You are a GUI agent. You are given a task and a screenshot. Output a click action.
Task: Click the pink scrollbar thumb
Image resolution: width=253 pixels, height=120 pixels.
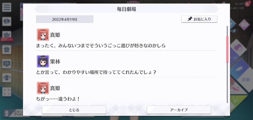point(227,49)
